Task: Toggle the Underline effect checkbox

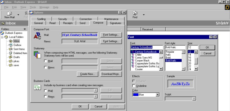Action: click(134, 86)
